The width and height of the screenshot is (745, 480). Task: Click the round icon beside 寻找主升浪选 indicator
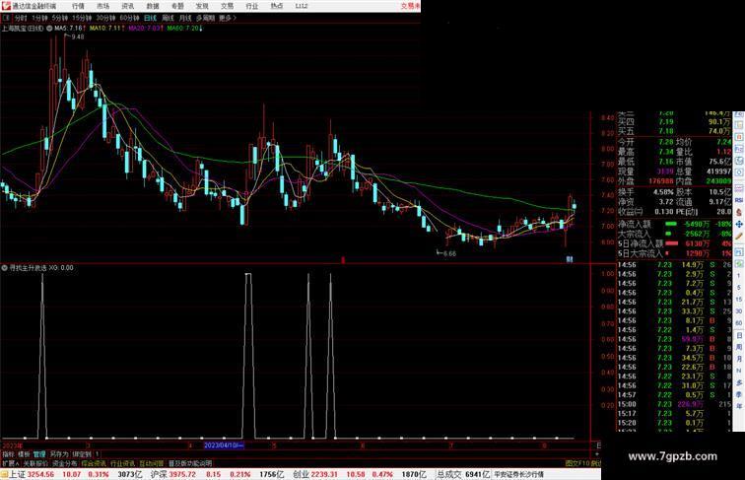tap(4, 268)
